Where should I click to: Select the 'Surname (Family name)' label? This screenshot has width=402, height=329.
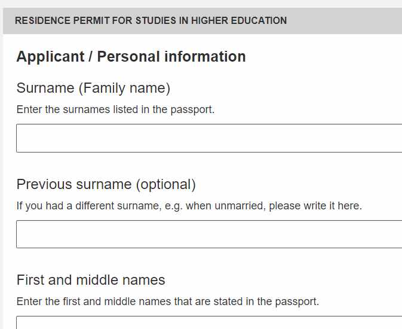[x=93, y=88]
